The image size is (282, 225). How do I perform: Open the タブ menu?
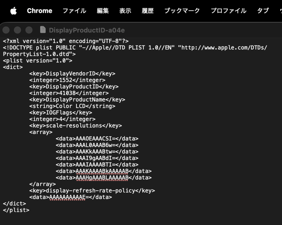263,11
